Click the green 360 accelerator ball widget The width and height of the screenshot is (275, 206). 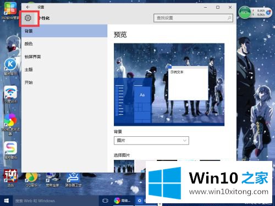tap(245, 12)
